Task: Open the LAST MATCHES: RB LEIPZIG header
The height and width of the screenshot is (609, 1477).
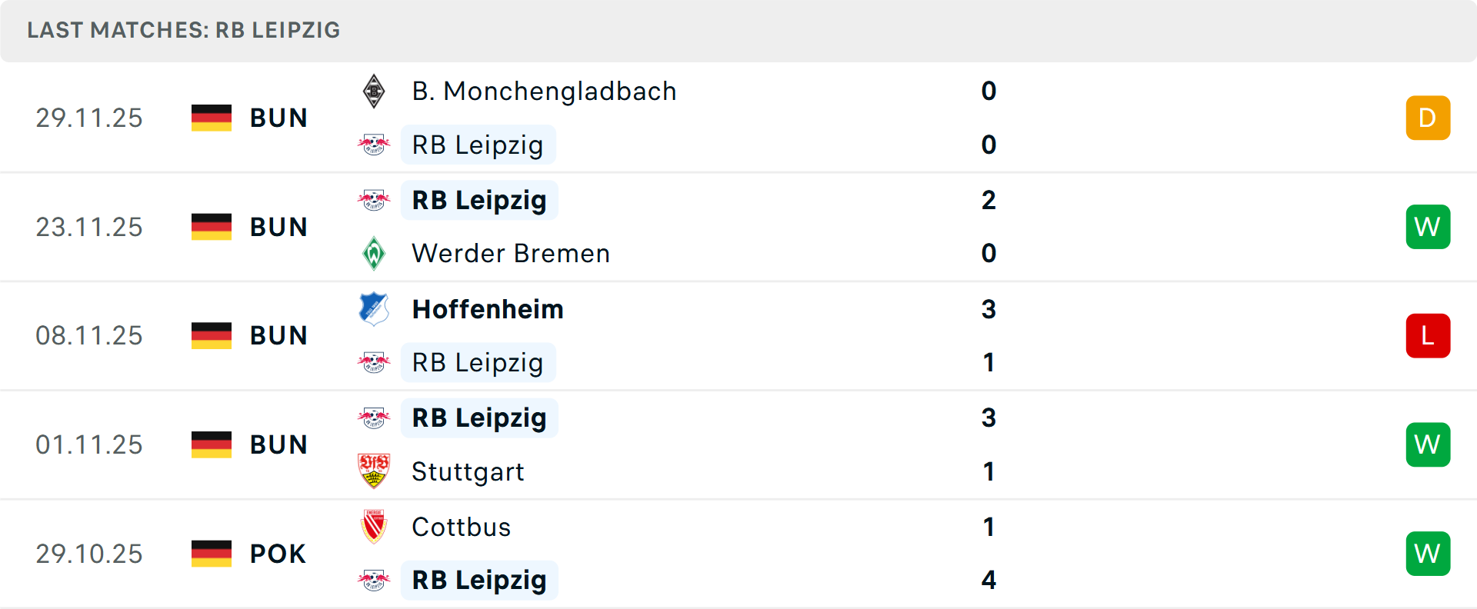Action: pos(183,30)
